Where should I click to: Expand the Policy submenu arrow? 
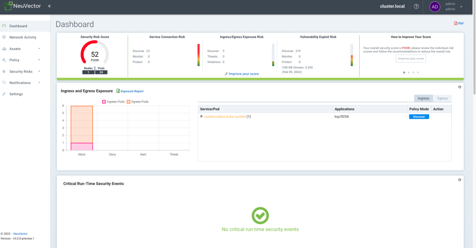click(39, 60)
